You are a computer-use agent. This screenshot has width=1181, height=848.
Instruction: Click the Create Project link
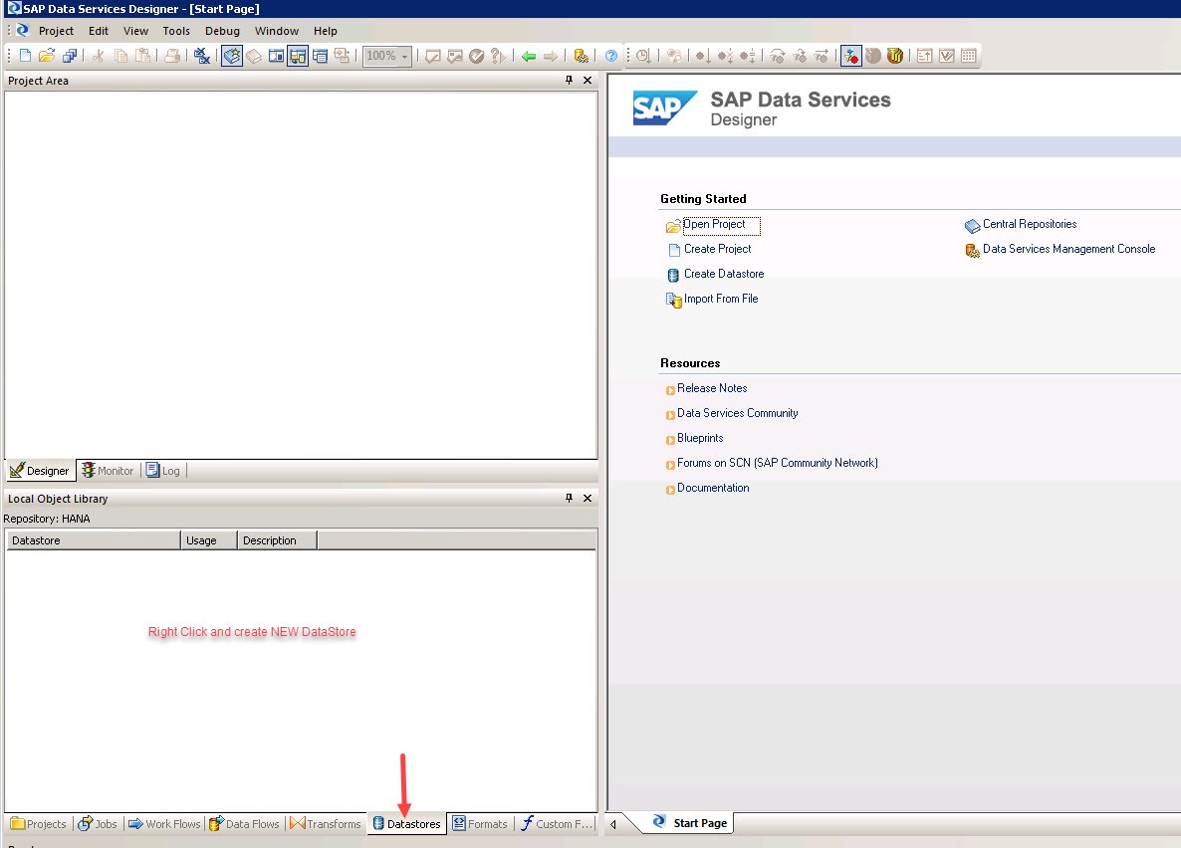[717, 249]
